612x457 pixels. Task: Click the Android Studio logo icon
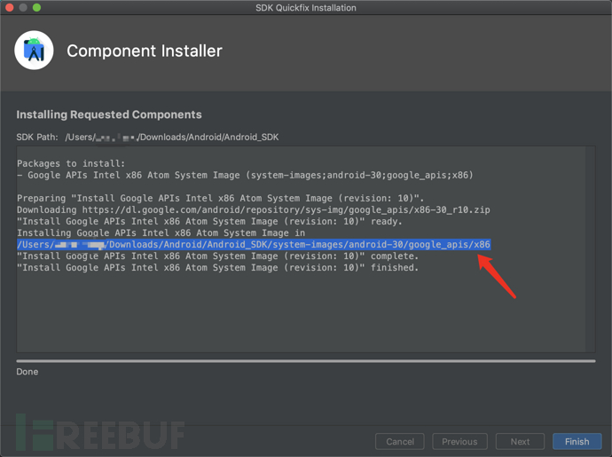point(35,51)
